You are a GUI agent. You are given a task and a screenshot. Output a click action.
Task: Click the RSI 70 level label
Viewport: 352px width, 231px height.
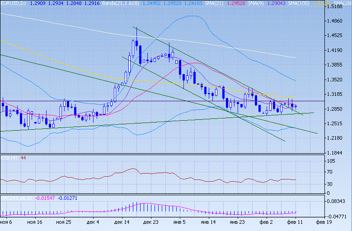(332, 172)
